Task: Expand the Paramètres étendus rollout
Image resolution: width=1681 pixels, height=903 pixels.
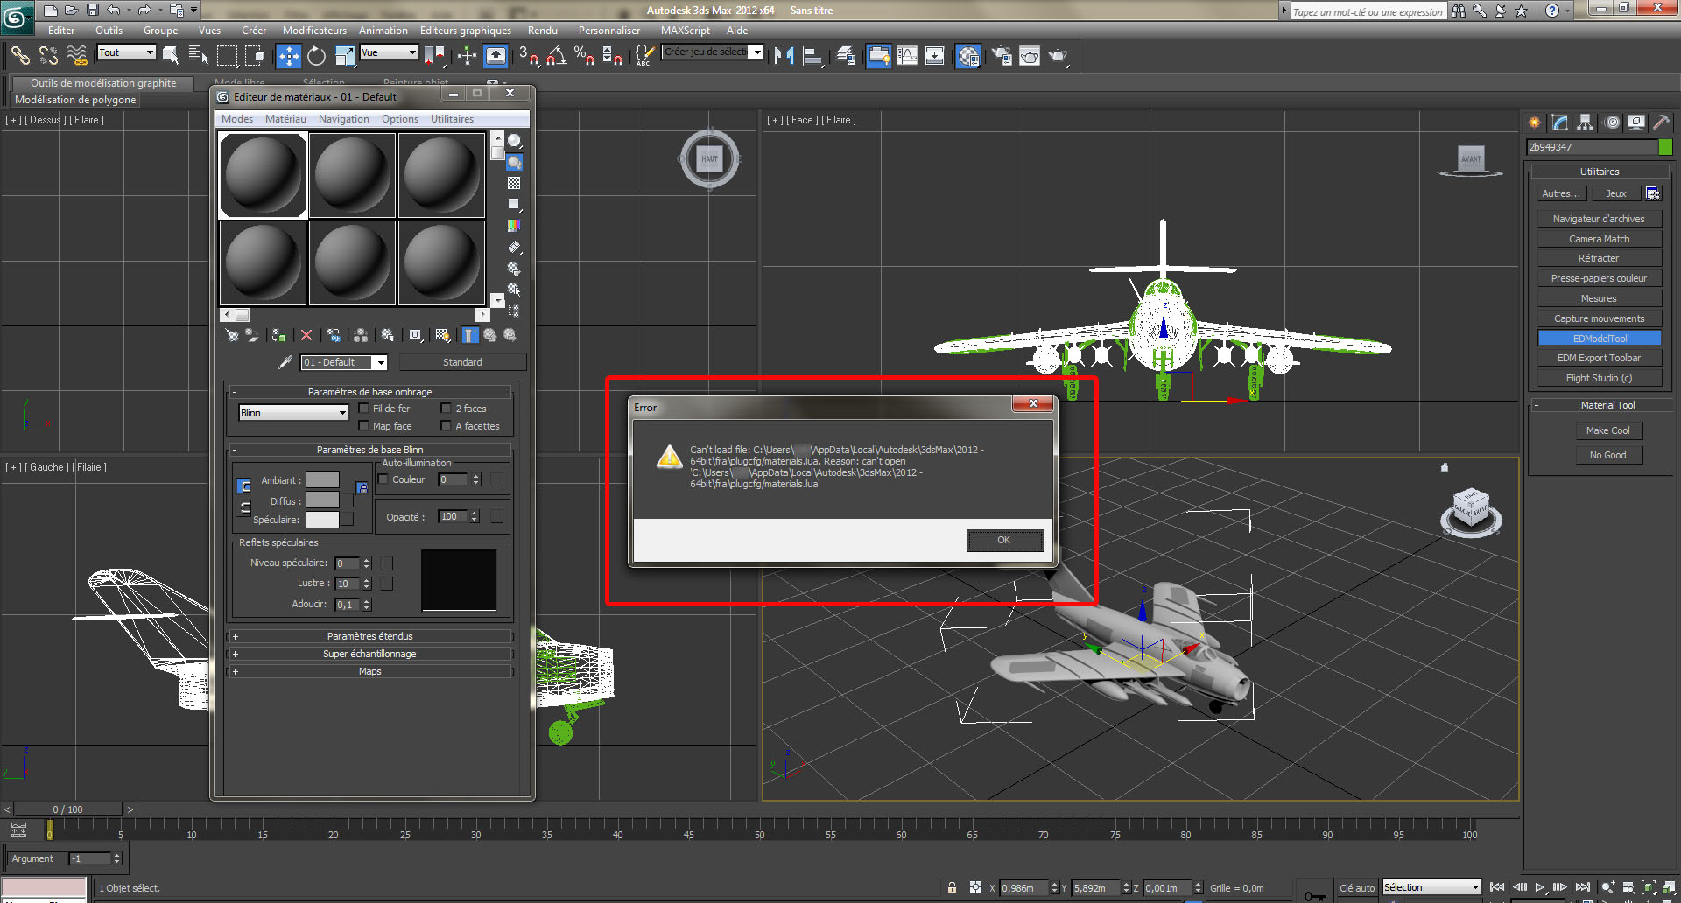Action: point(369,636)
